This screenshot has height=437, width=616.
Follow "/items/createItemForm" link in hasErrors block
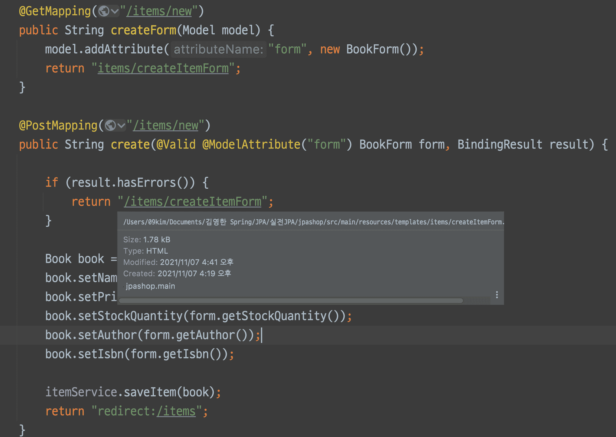[x=193, y=202]
